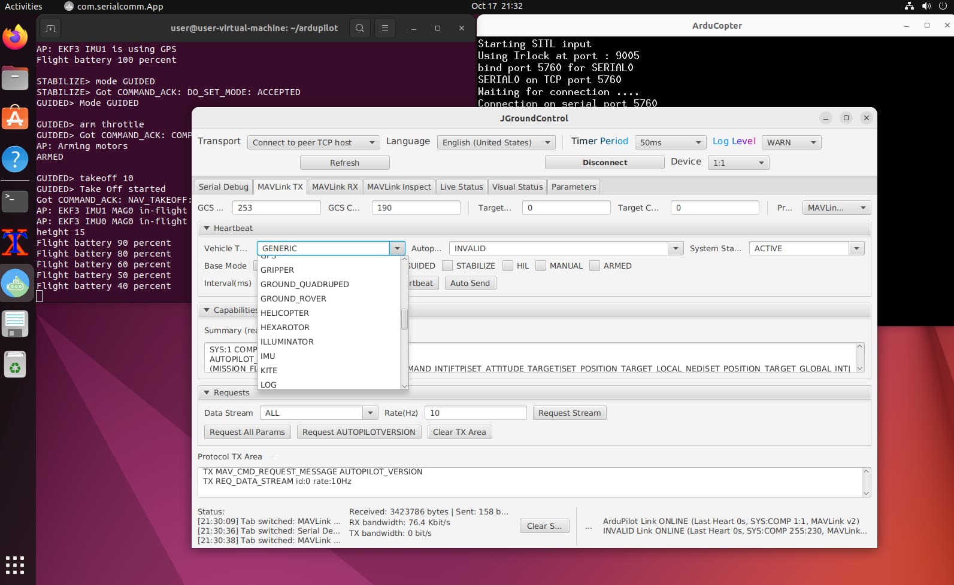954x585 pixels.
Task: Expand the Log Level WARN dropdown
Action: click(x=791, y=142)
